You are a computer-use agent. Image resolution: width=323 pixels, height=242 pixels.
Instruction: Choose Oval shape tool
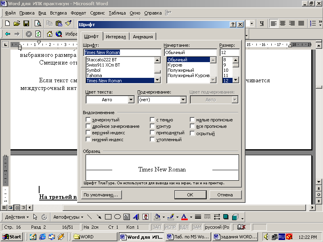(117, 217)
